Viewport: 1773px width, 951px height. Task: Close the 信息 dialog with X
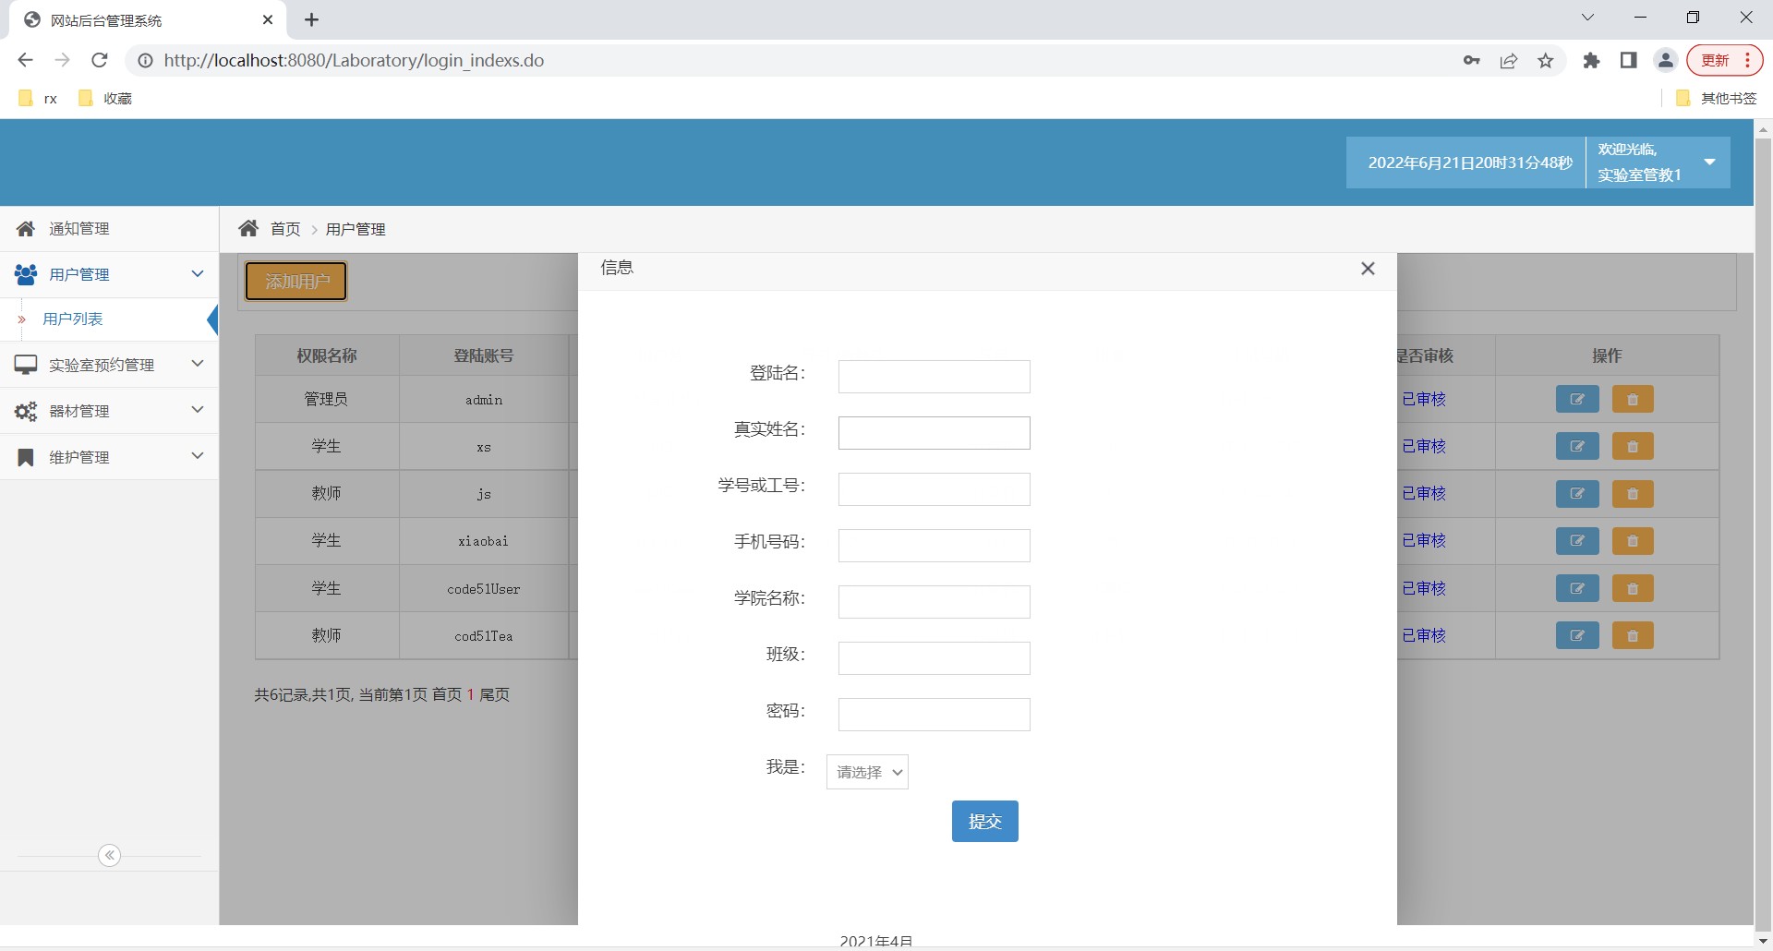click(x=1368, y=269)
